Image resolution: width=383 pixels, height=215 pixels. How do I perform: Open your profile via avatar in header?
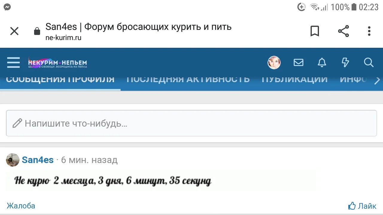[274, 62]
